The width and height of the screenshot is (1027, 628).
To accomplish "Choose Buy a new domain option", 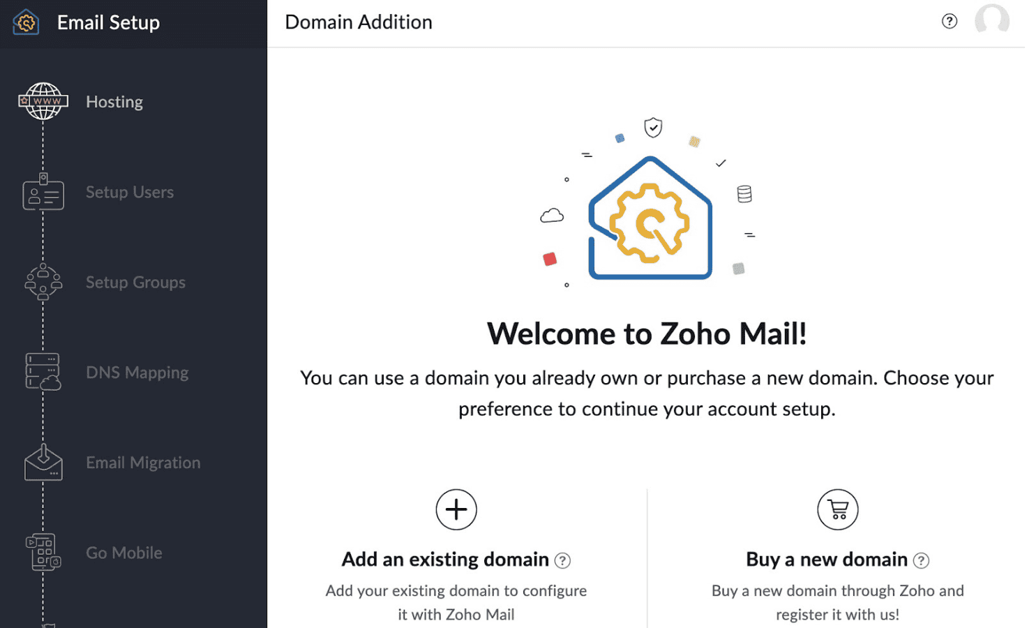I will click(x=826, y=559).
